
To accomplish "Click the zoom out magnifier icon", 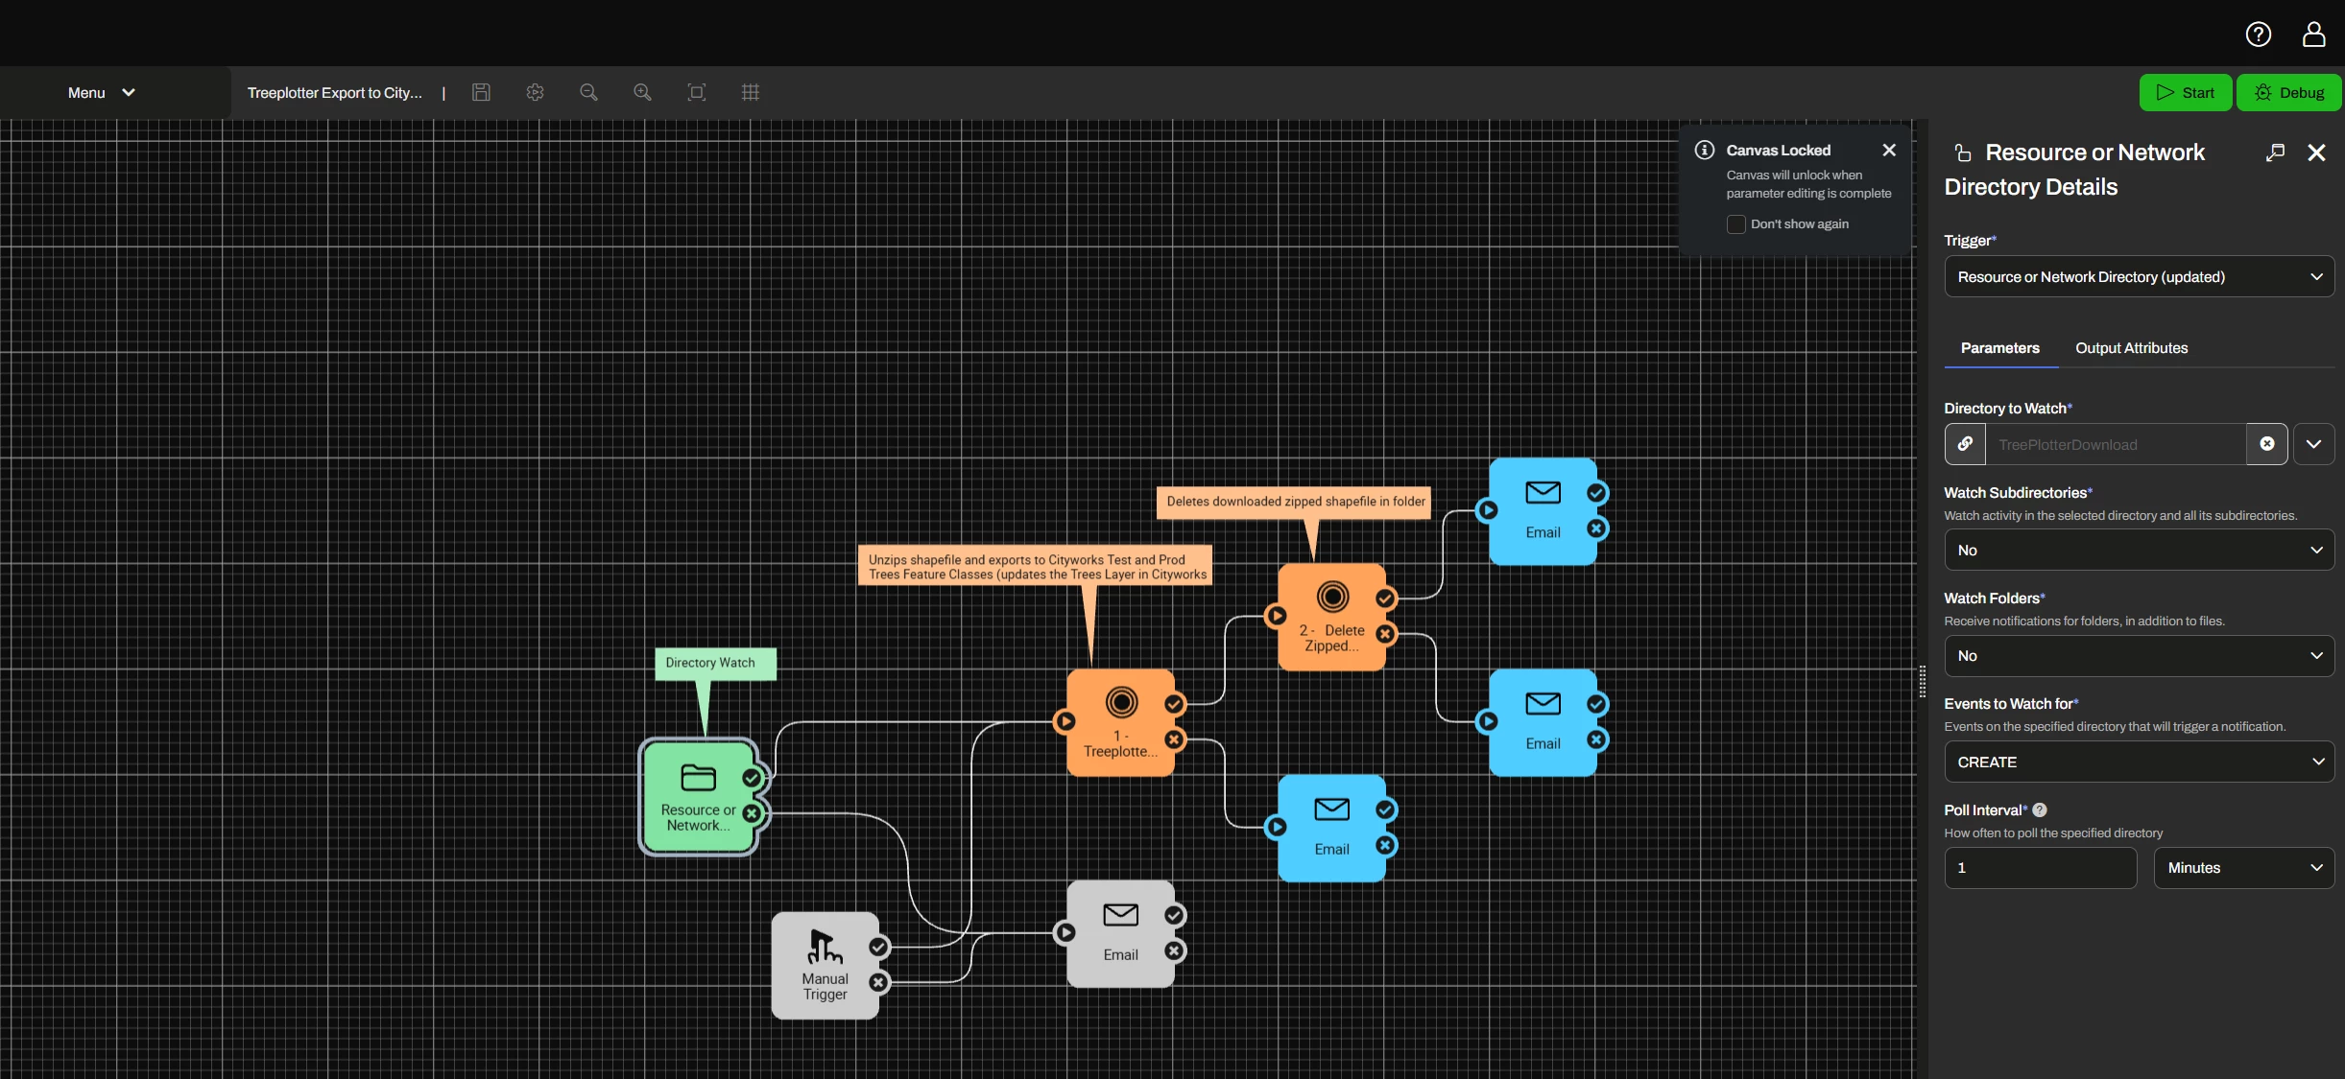I will [588, 92].
